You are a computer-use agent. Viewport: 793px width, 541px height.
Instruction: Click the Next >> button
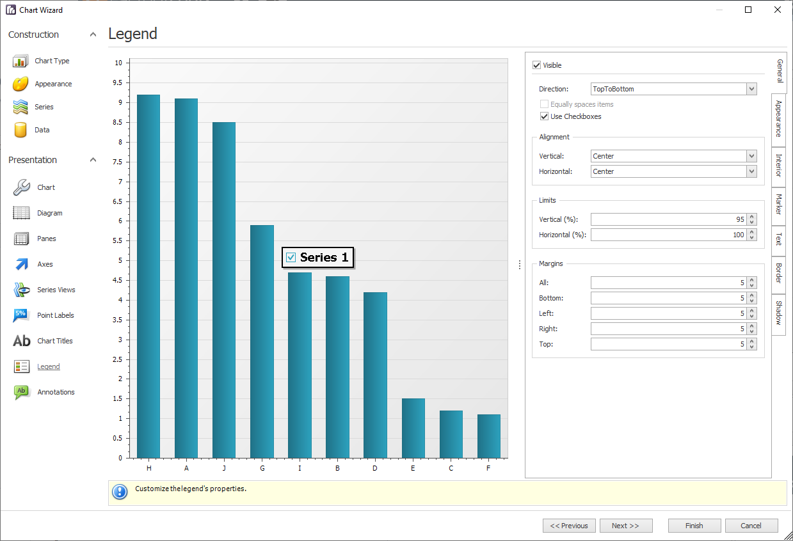(625, 526)
